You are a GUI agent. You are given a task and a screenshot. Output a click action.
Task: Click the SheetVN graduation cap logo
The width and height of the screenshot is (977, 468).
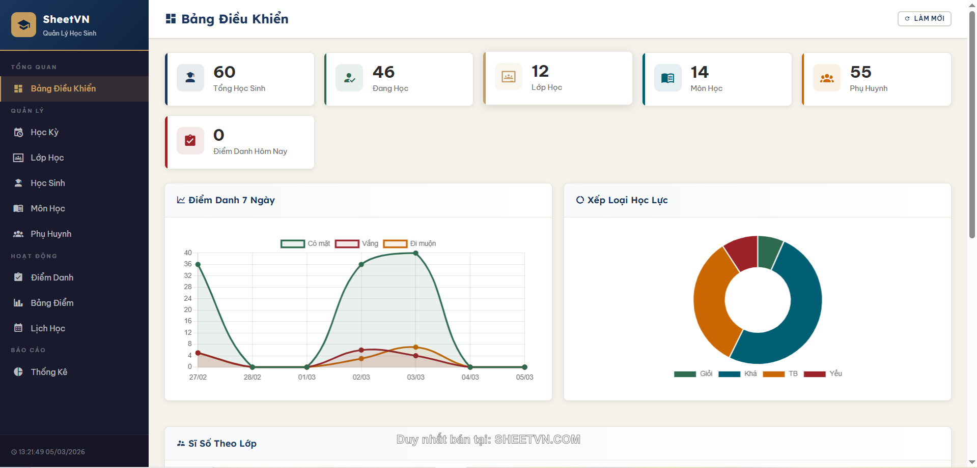[x=23, y=25]
